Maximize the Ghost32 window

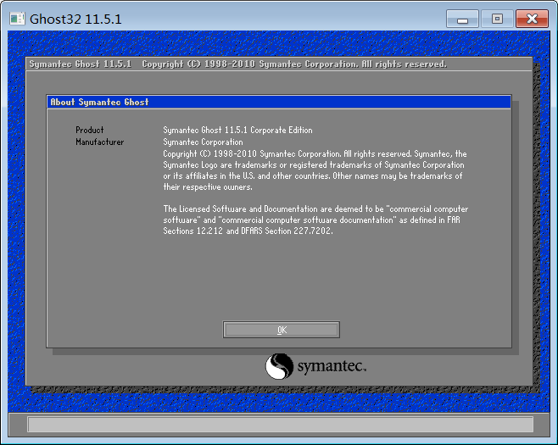coord(497,19)
